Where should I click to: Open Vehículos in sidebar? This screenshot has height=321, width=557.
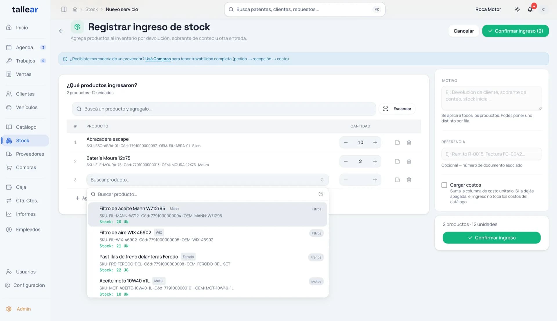pos(25,107)
